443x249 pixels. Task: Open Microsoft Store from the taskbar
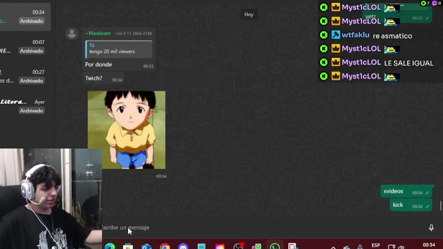128,246
